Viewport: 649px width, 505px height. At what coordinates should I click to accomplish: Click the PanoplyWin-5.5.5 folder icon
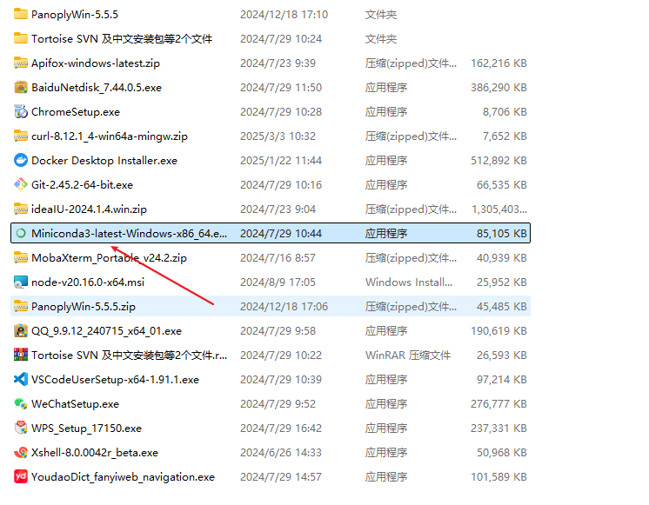[21, 15]
